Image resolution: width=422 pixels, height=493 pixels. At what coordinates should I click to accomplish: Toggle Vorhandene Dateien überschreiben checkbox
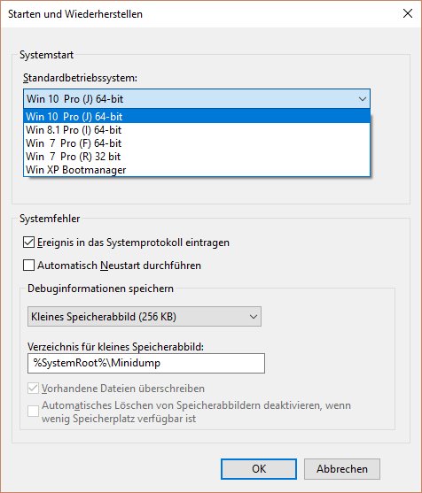tap(33, 389)
